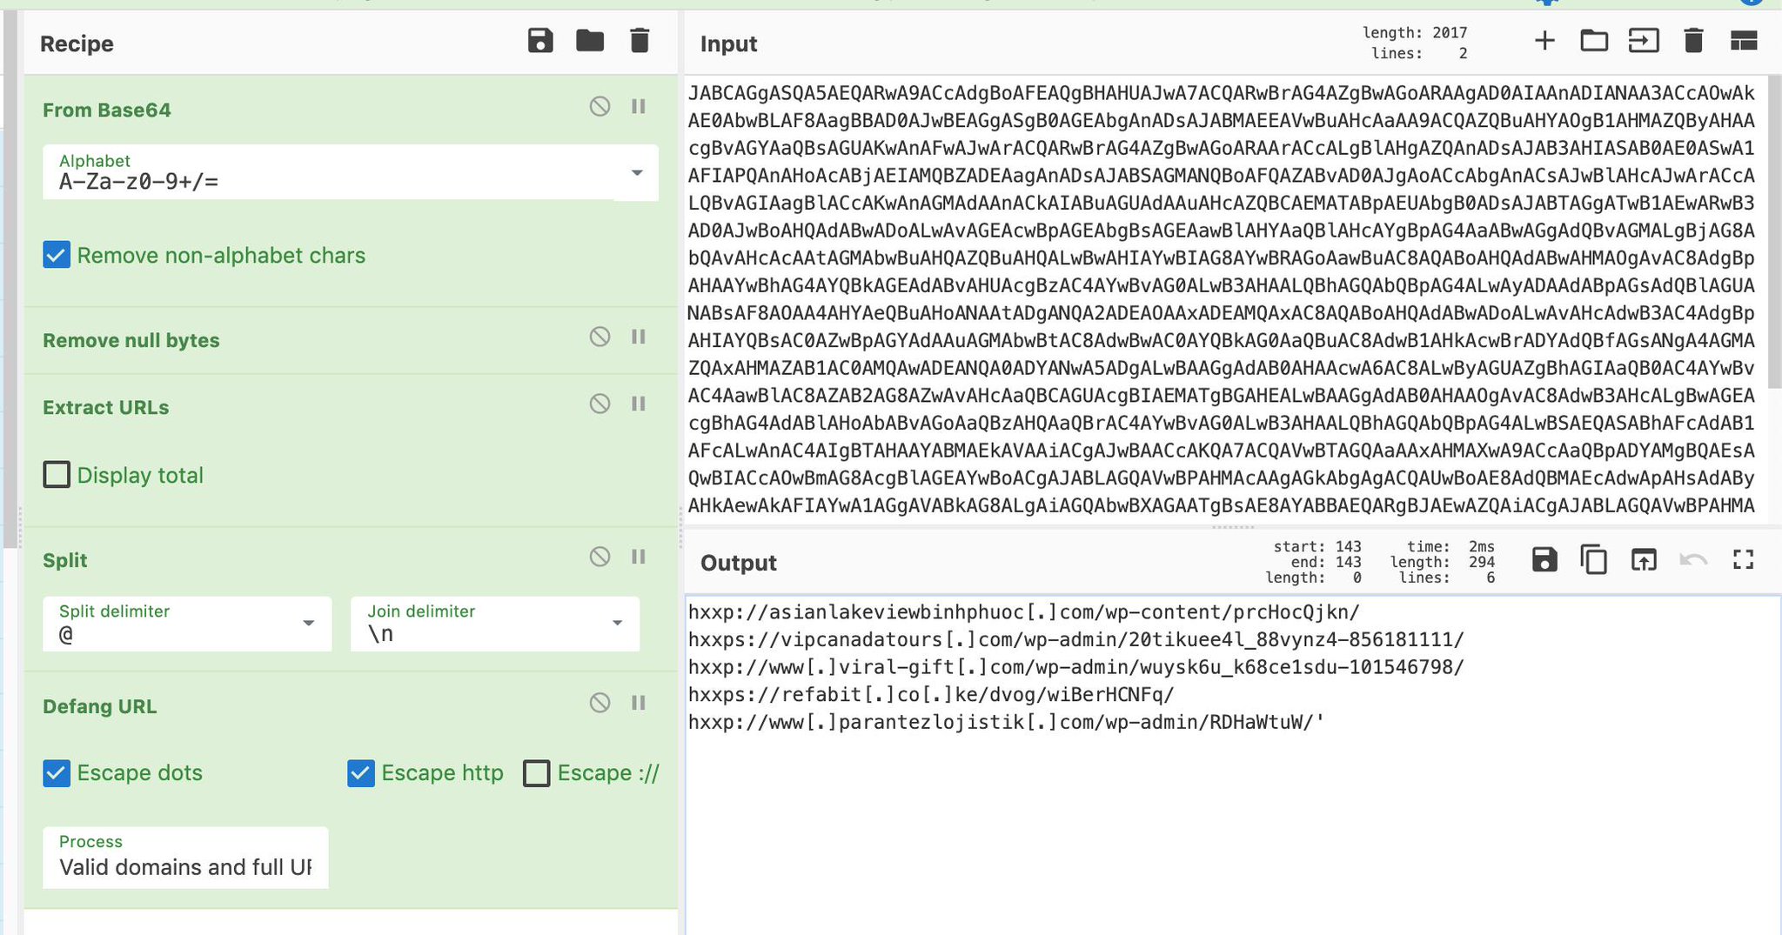Add a new input tab
Image resolution: width=1782 pixels, height=935 pixels.
coord(1545,40)
